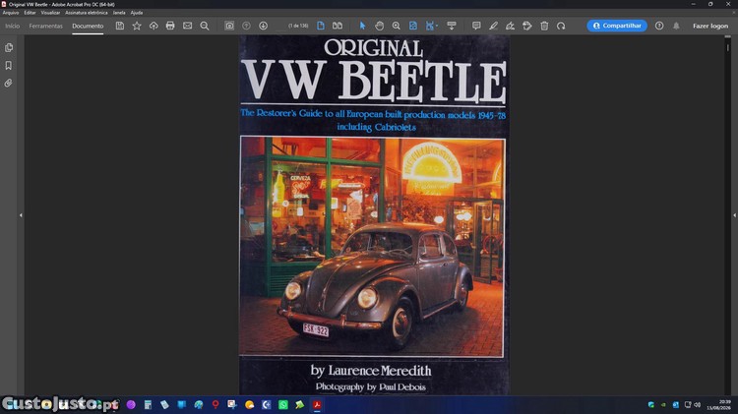Image resolution: width=738 pixels, height=414 pixels.
Task: Expand the right tools pane arrow
Action: click(734, 215)
